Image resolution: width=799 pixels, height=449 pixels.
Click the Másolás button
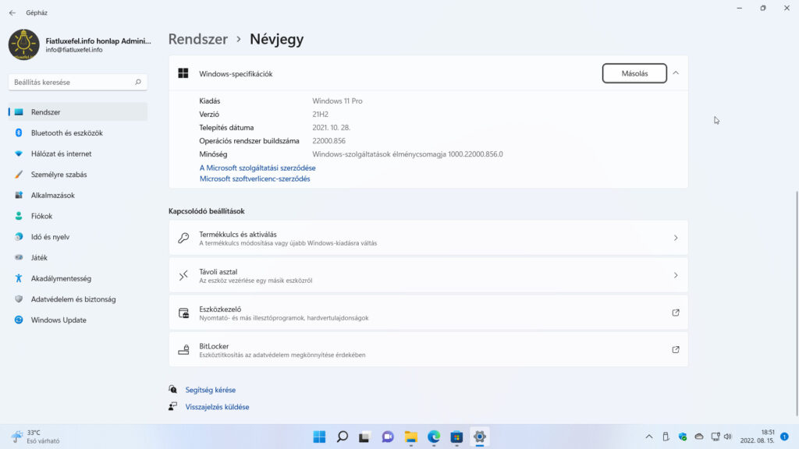pos(634,73)
